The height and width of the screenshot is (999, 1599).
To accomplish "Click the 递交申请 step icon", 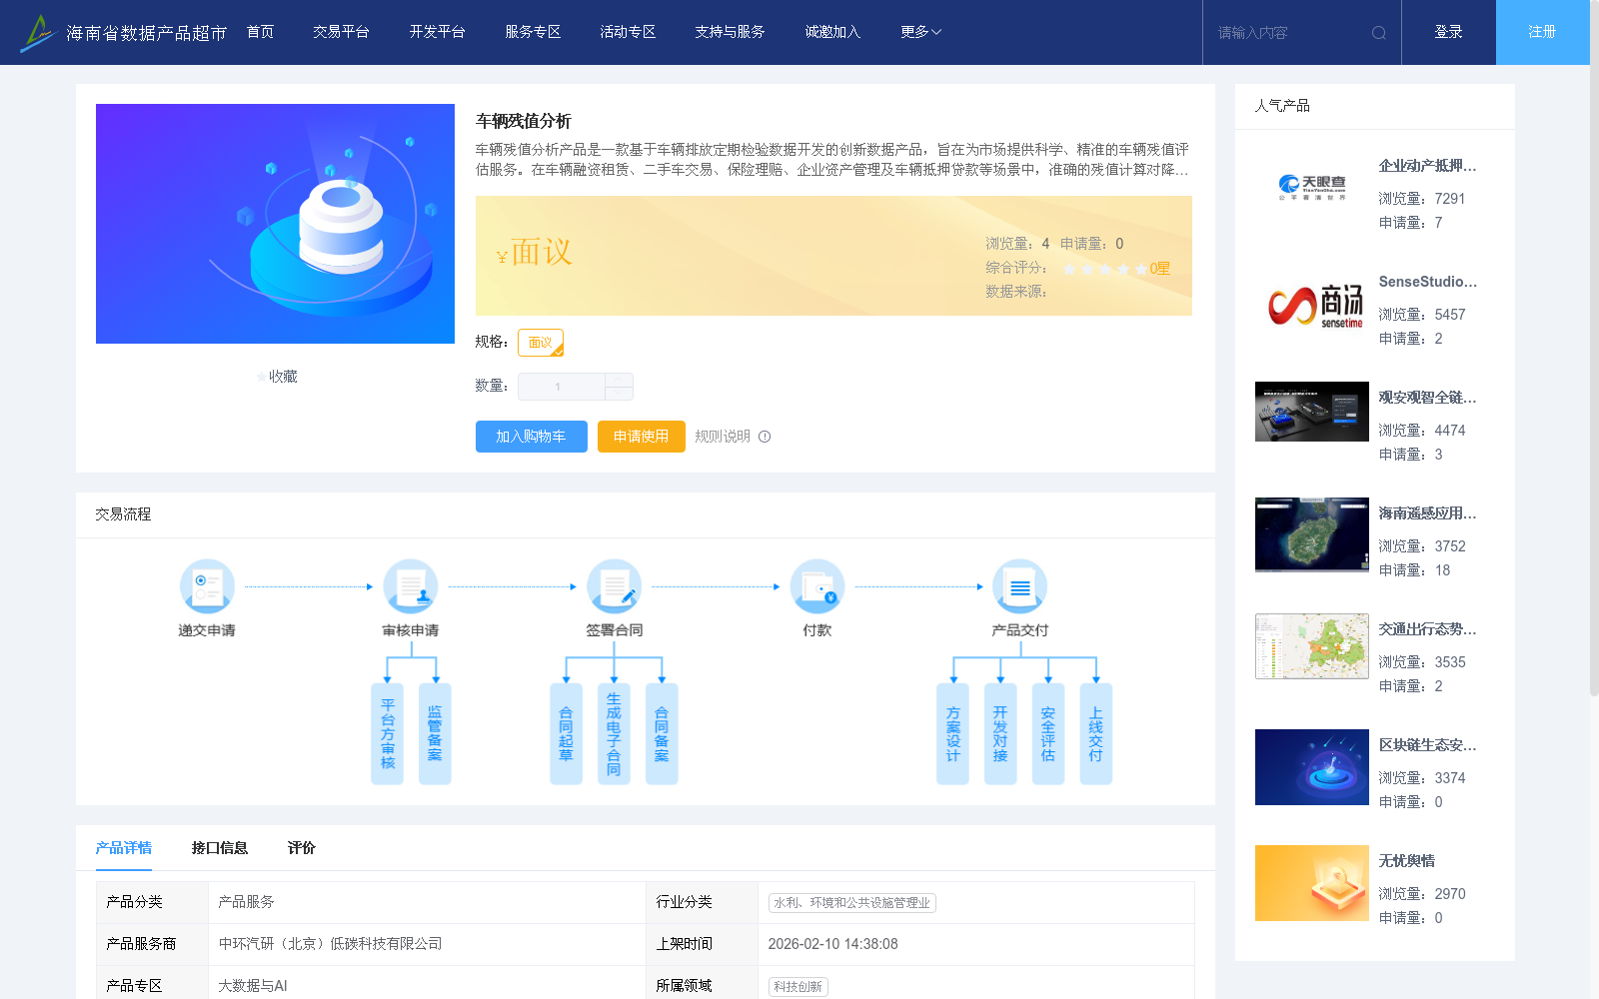I will pos(207,586).
